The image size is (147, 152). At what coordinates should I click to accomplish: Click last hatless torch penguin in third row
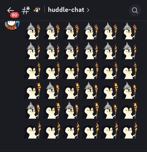129,71
